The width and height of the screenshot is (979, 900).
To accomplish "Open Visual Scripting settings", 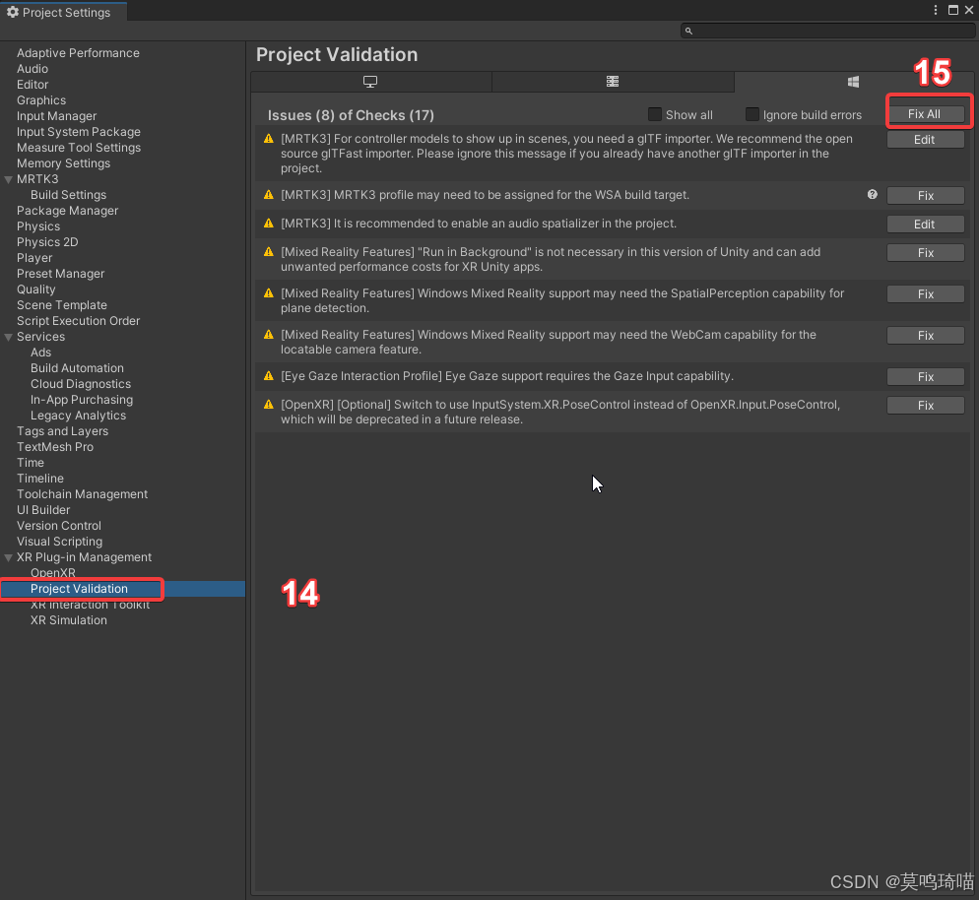I will coord(59,542).
